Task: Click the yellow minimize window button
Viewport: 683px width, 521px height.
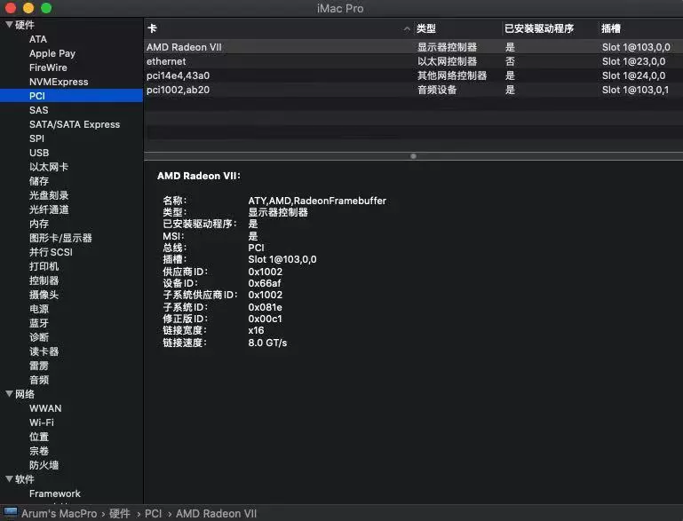Action: point(28,8)
